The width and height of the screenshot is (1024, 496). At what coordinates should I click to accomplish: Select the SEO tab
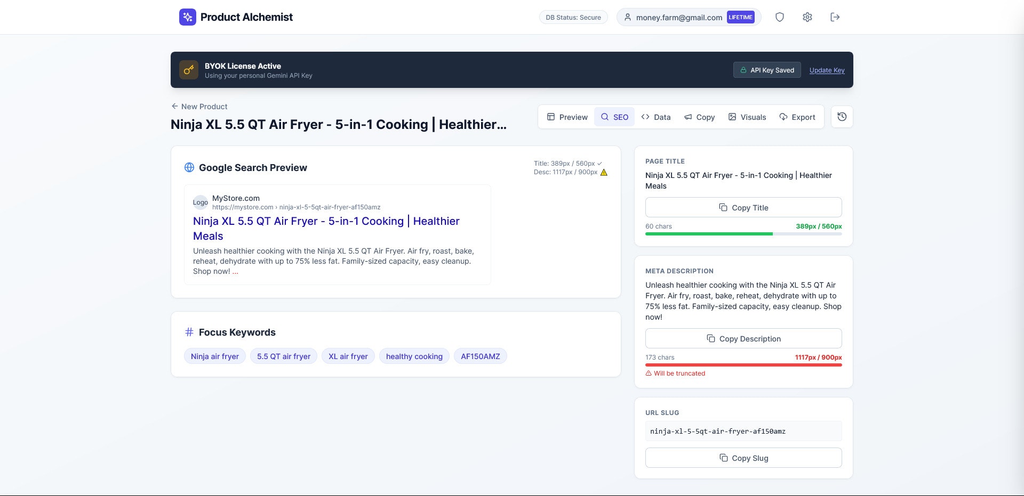[x=614, y=117]
